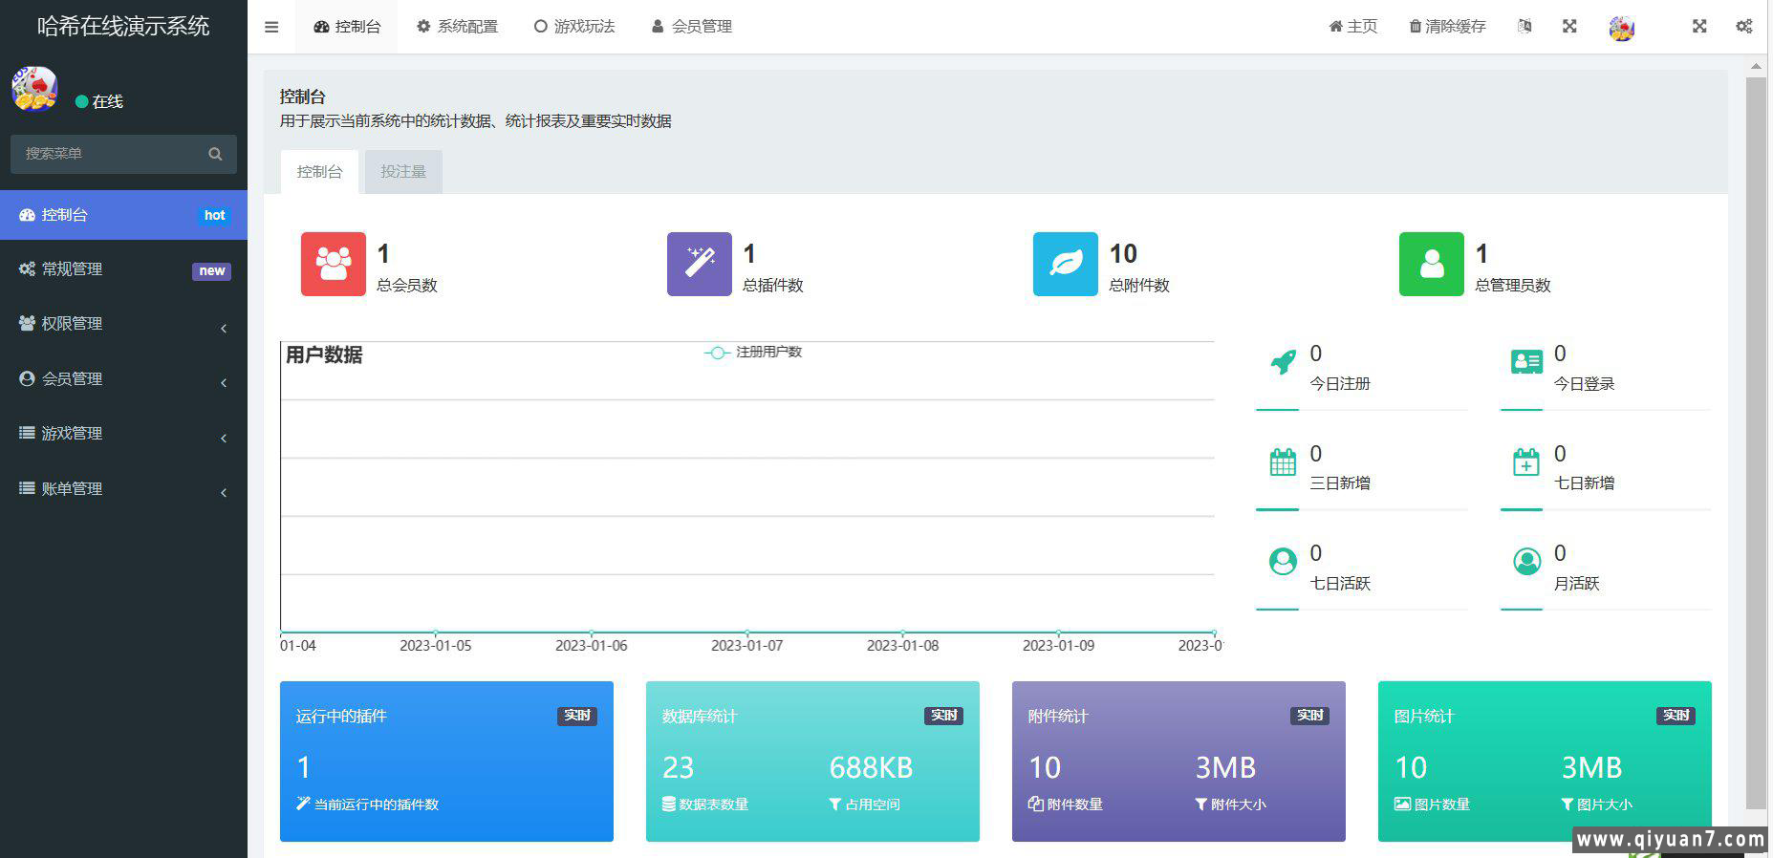
Task: Click the rocket icon for 今日注册
Action: point(1283,362)
